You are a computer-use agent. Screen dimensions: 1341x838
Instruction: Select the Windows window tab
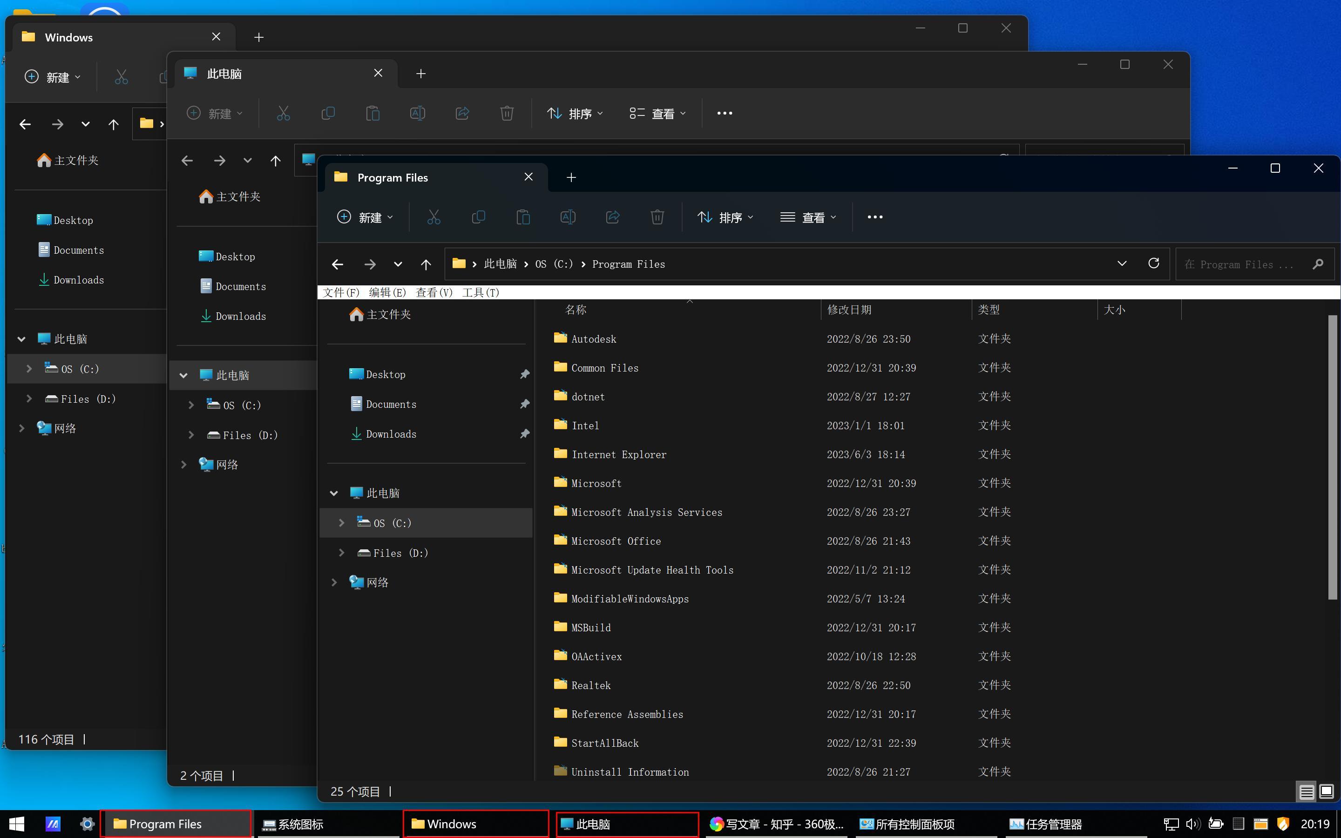coord(123,37)
